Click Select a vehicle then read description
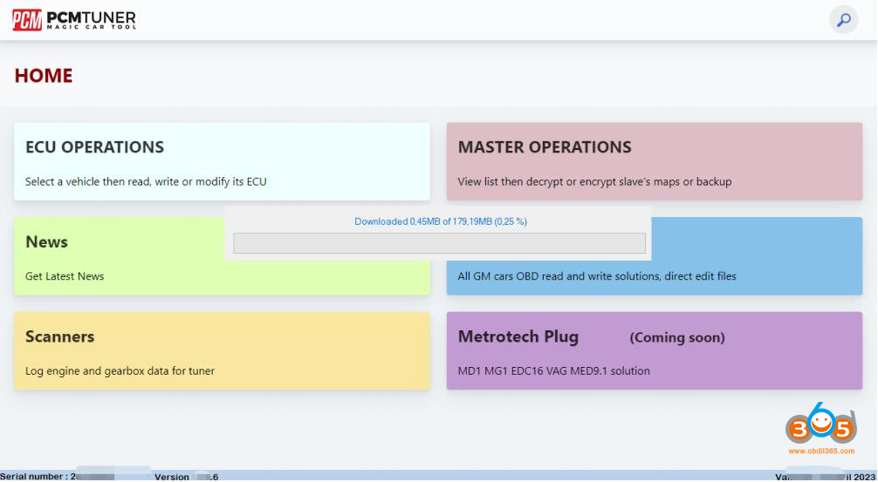 (x=146, y=182)
